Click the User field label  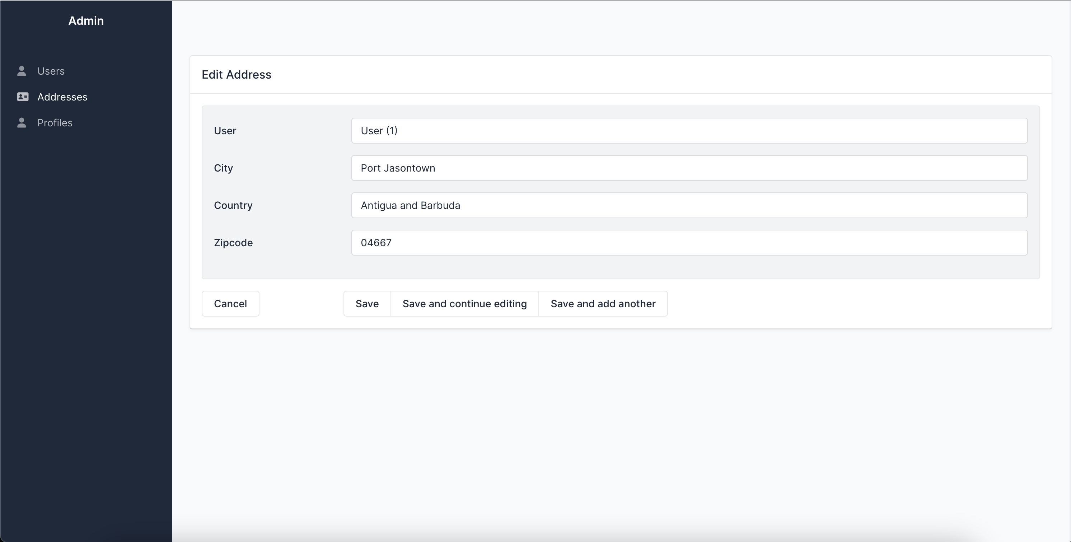coord(225,131)
